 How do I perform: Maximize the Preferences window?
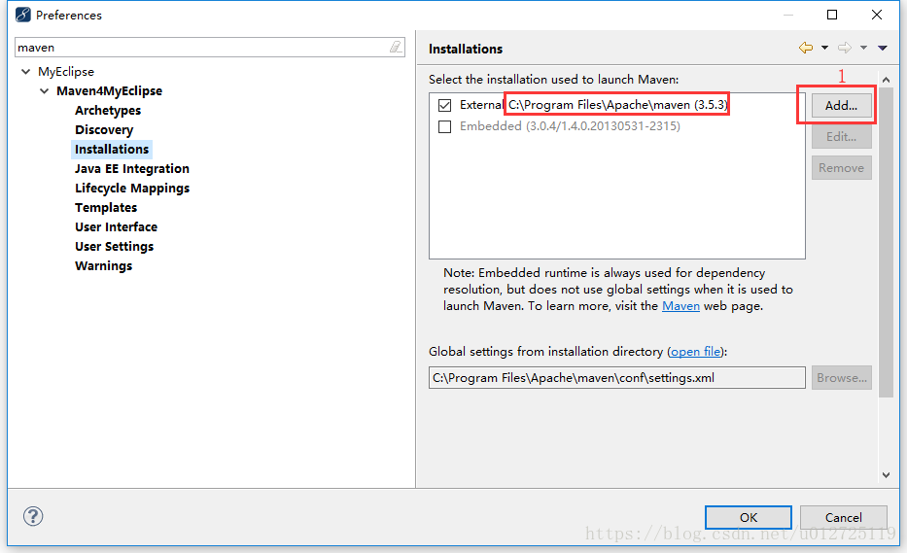coord(832,15)
